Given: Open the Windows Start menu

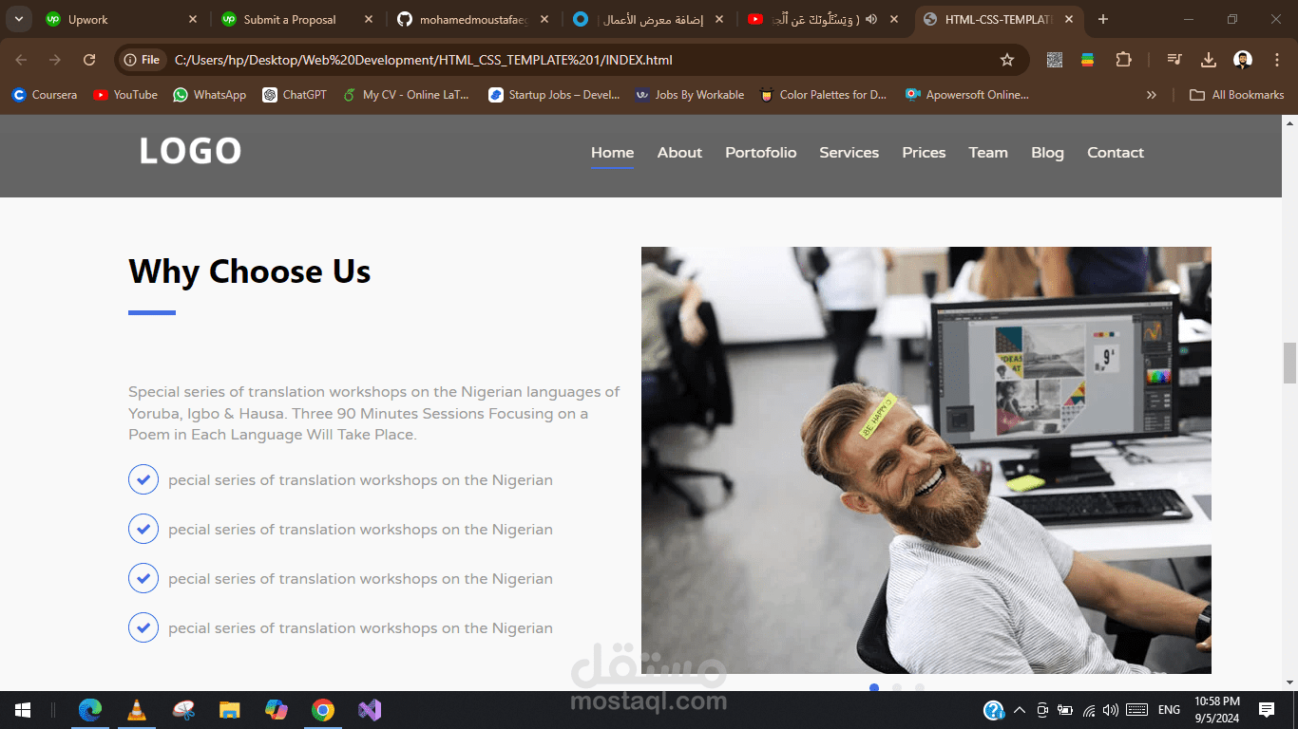Looking at the screenshot, I should click(23, 710).
